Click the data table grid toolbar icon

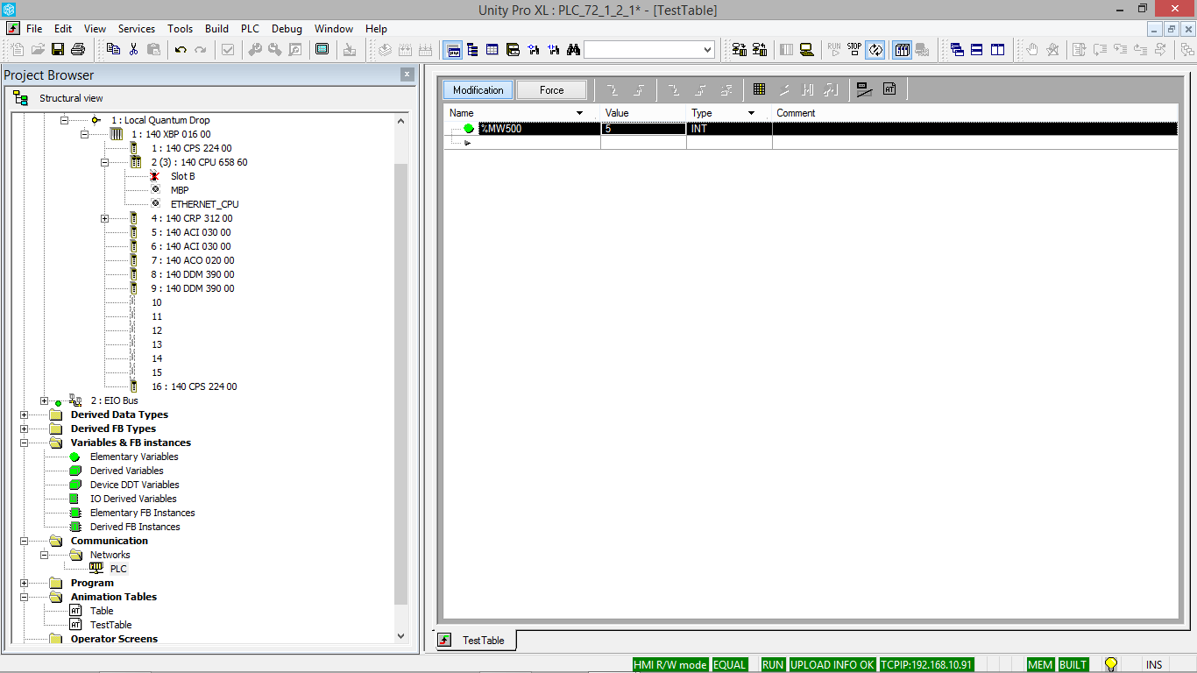tap(492, 49)
